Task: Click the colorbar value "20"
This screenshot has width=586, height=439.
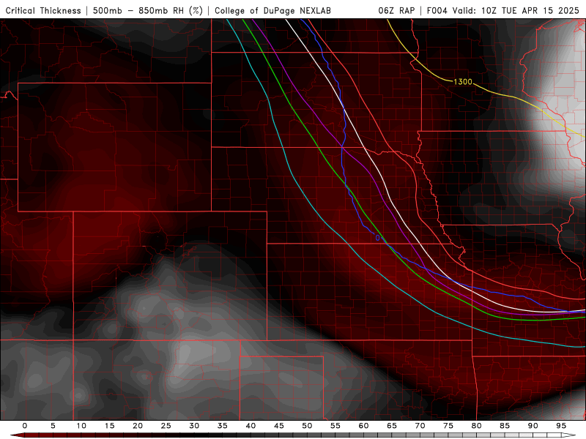Action: point(138,426)
